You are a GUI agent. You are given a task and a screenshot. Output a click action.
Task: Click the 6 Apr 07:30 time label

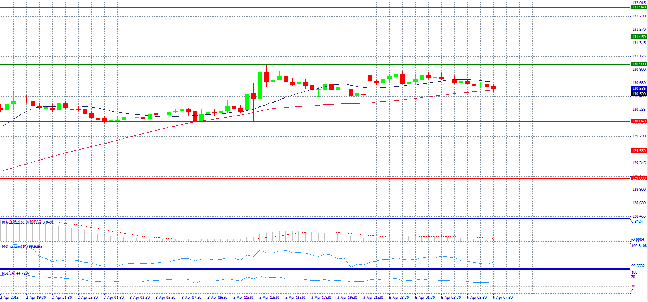click(503, 298)
